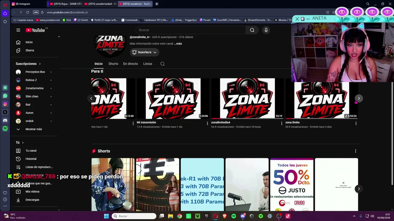This screenshot has height=221, width=394.
Task: Open Windows Start menu
Action: (106, 216)
